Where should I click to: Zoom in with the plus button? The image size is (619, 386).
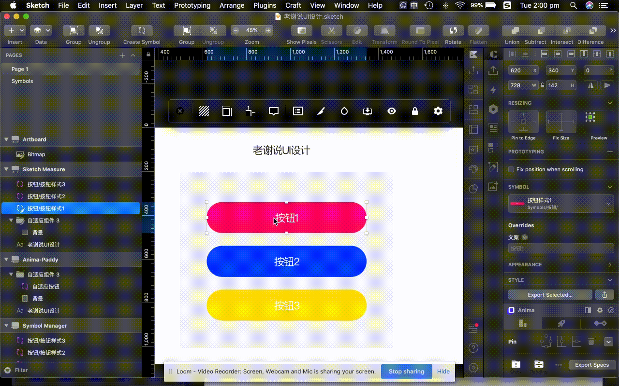click(x=268, y=30)
